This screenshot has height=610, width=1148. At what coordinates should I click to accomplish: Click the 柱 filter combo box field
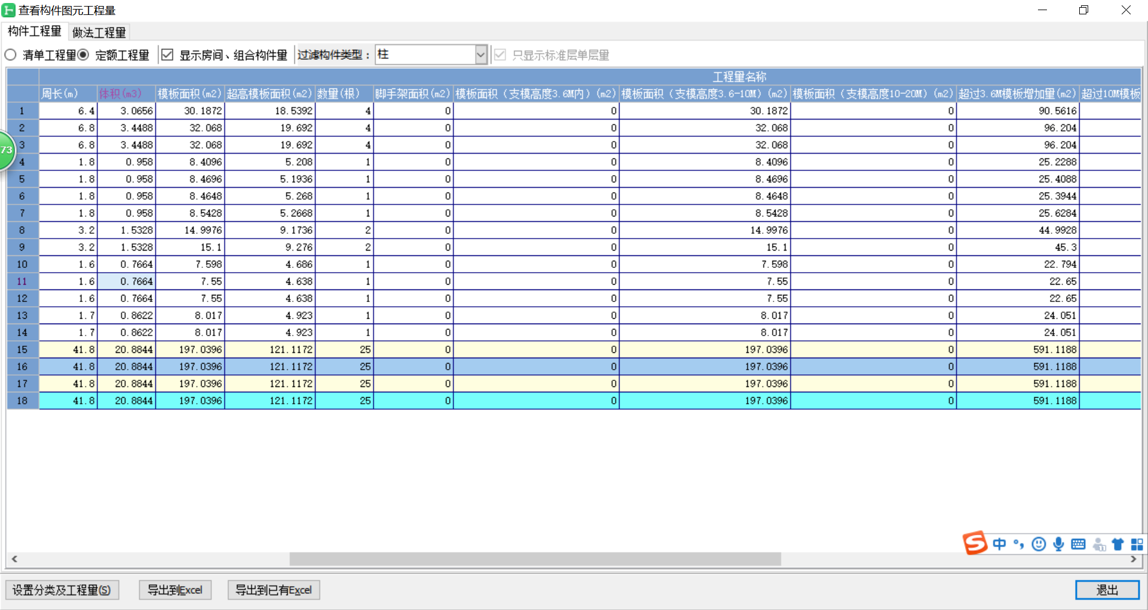tap(425, 55)
